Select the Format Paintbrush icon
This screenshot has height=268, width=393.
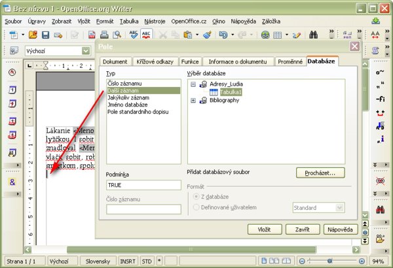(207, 35)
